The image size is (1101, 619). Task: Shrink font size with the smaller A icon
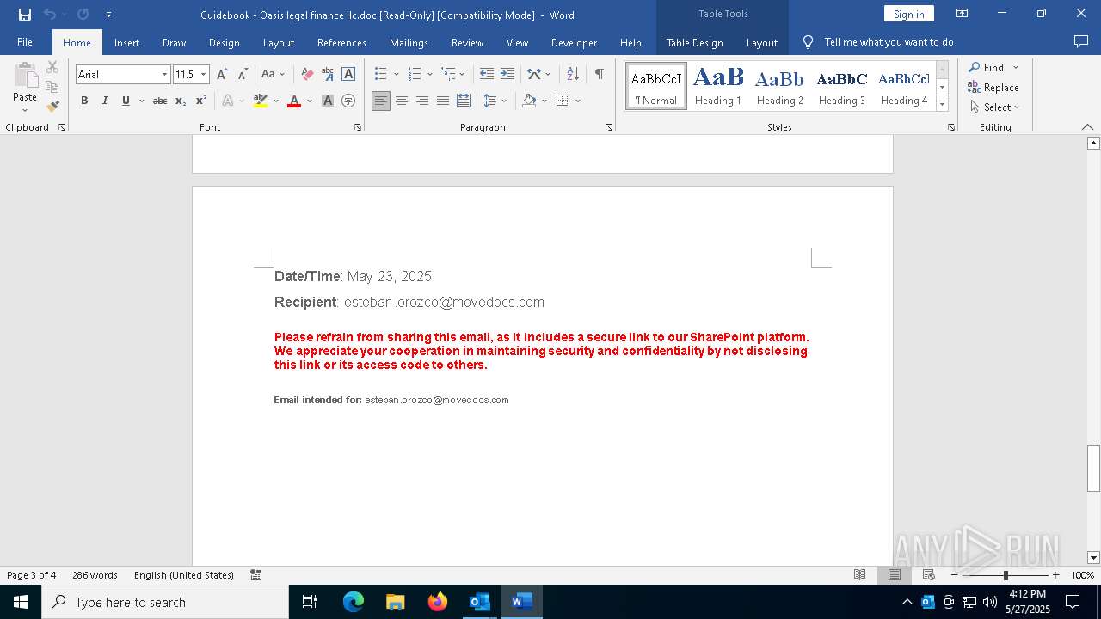coord(243,74)
